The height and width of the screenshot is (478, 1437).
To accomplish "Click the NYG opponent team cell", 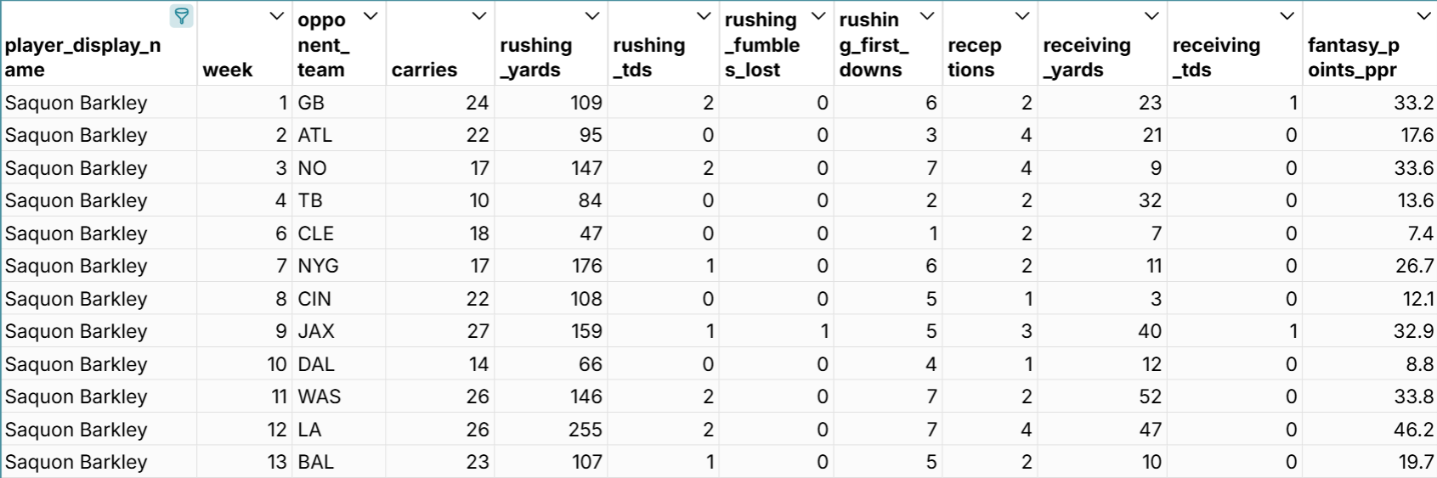I will [x=338, y=266].
